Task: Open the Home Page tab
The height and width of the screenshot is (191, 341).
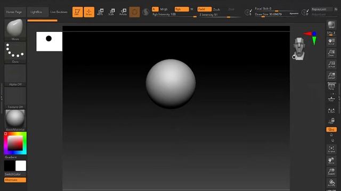Action: [x=15, y=12]
